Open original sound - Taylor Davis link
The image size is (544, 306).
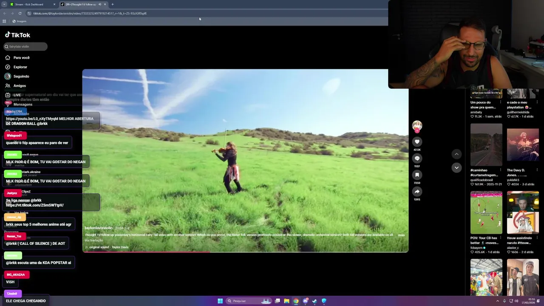(x=108, y=247)
